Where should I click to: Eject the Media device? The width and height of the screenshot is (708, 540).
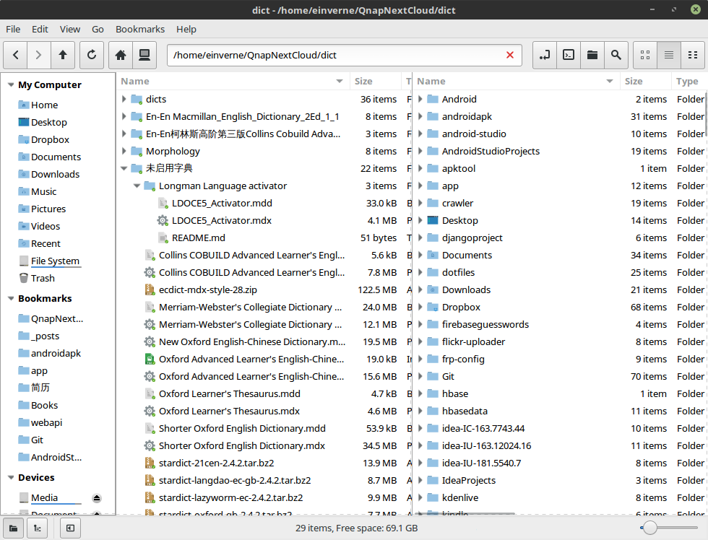pos(97,498)
